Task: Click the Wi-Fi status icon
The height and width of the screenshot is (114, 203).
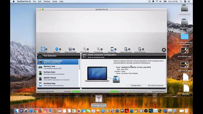Action: pos(157,1)
